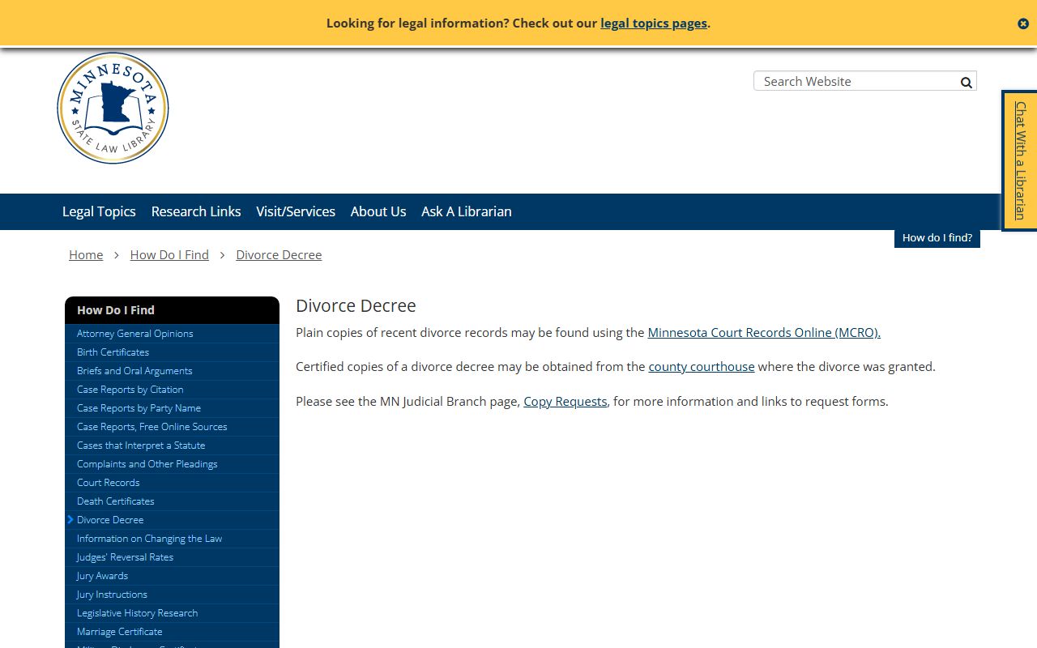Open Chat With a Librarian tab

click(1020, 160)
